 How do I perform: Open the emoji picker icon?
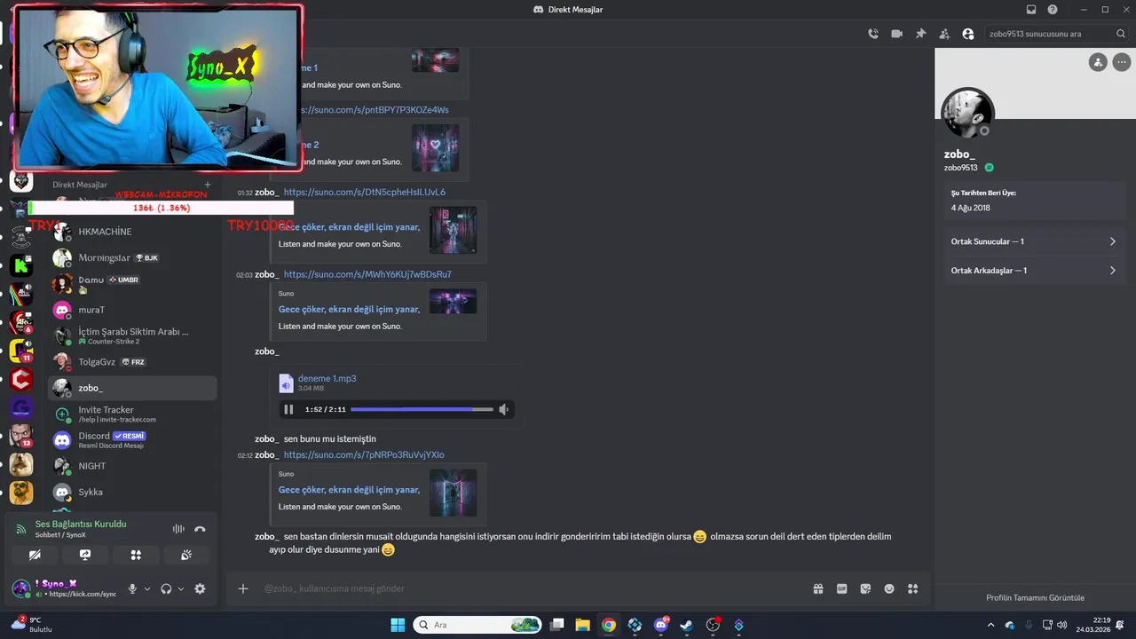[889, 588]
